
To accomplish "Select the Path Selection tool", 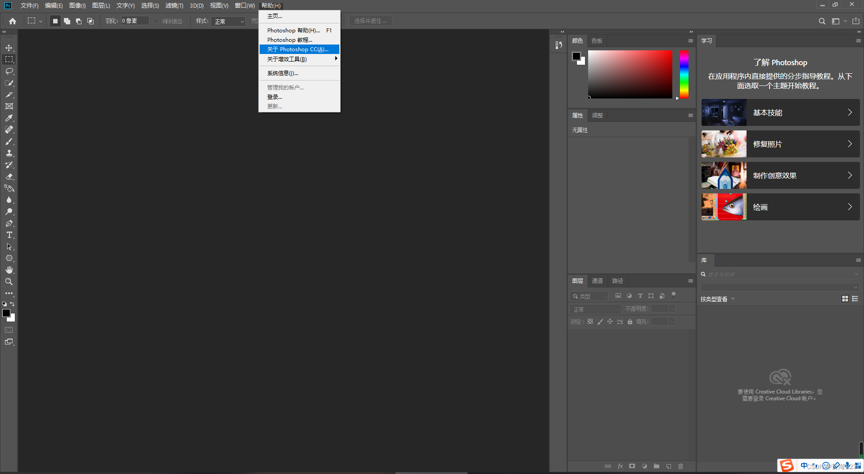I will tap(9, 246).
